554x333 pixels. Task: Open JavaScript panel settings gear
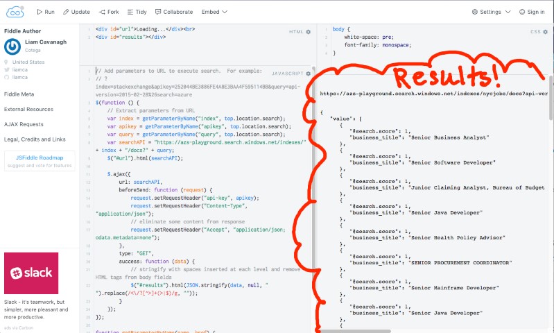click(309, 73)
